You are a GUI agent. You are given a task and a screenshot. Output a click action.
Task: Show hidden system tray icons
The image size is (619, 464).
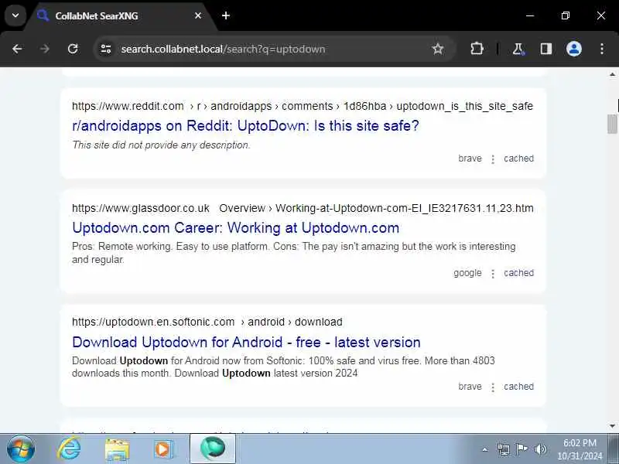(485, 449)
